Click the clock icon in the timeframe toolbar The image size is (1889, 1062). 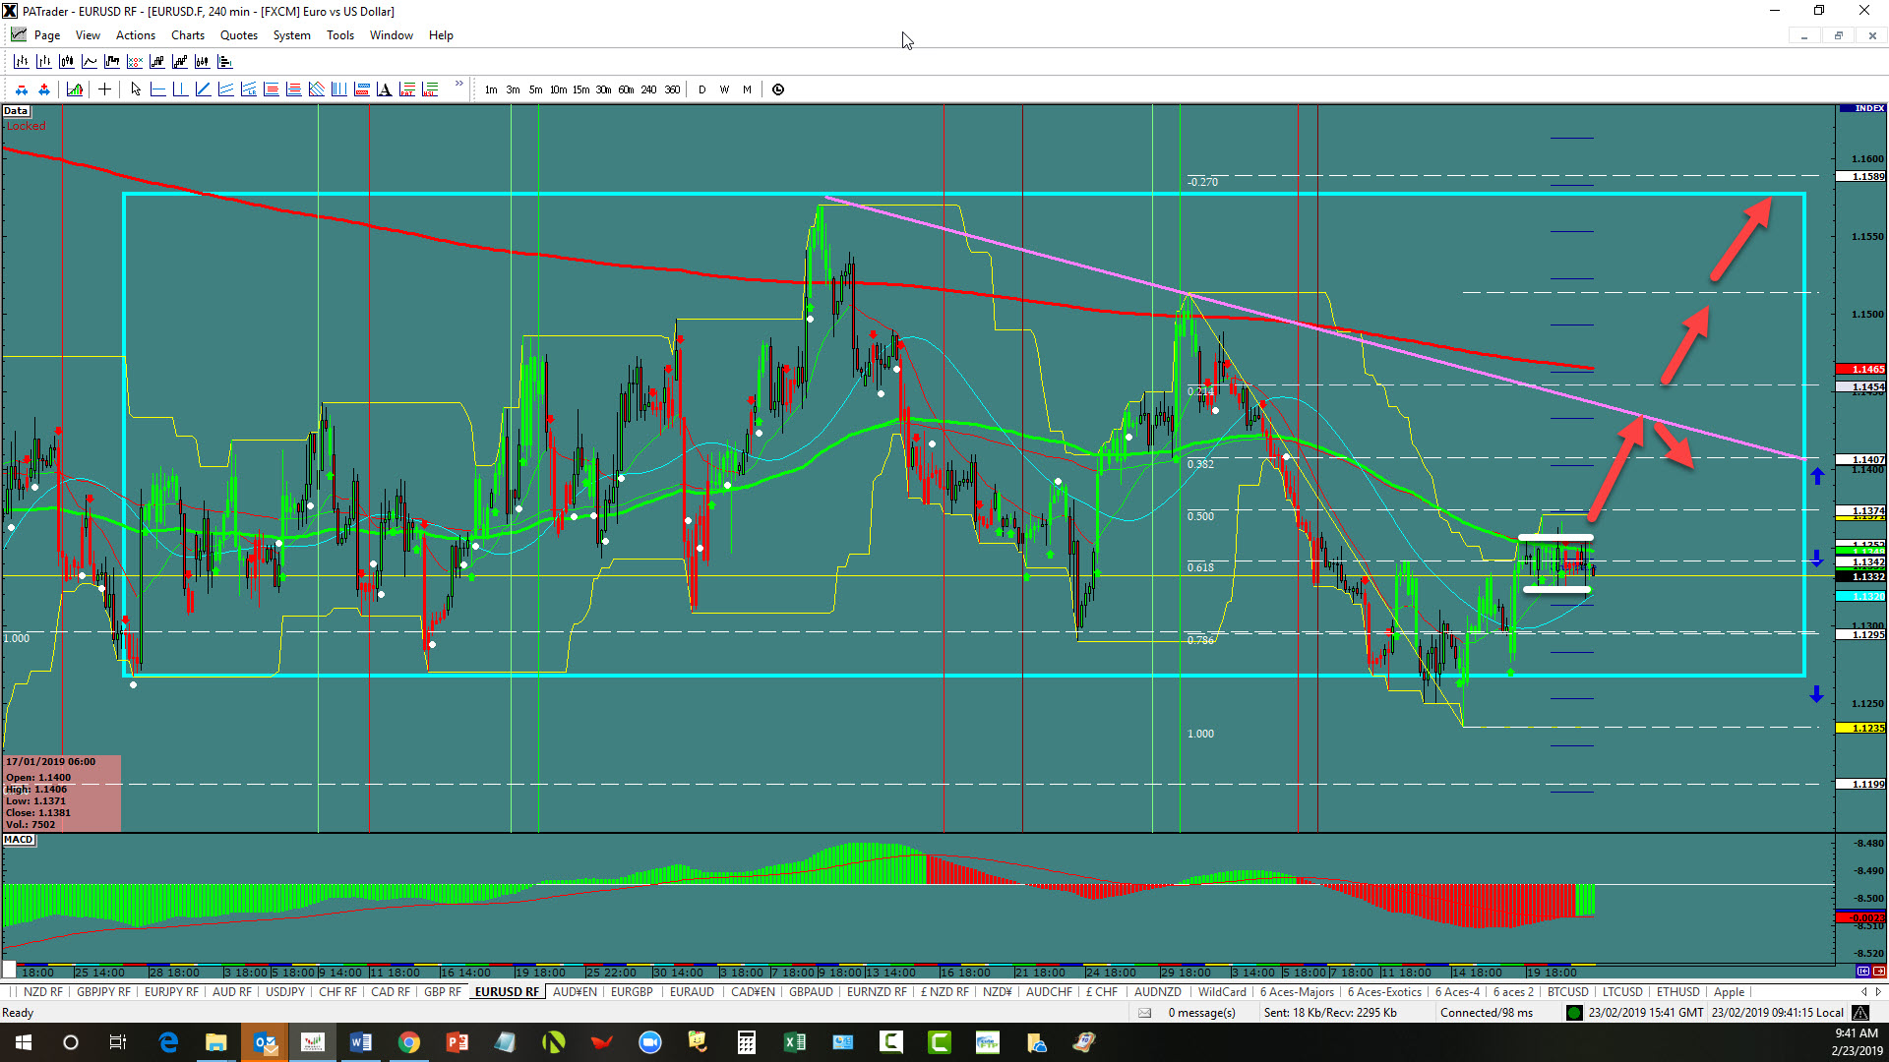click(778, 89)
